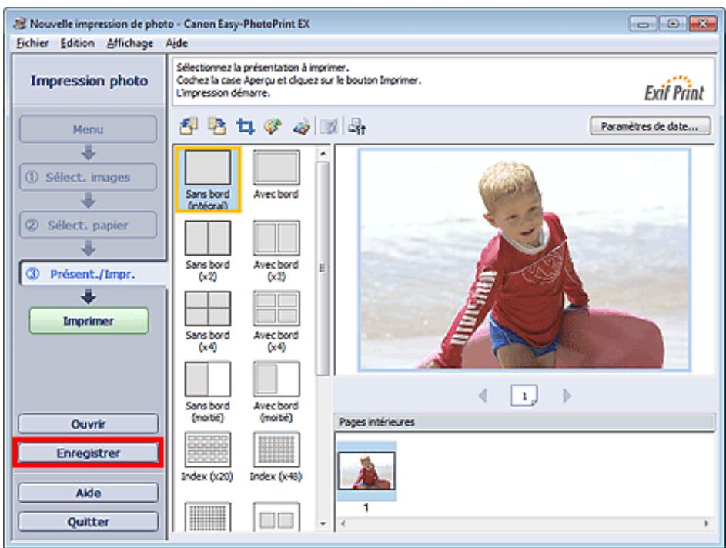Click the Ouvrir button

pos(88,424)
